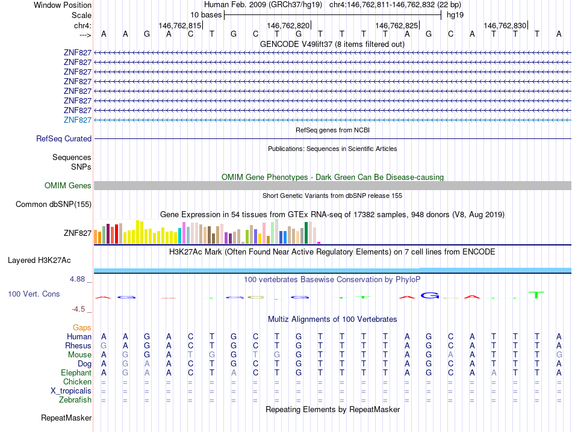Click the Dog alignment row label
Viewport: 572px width, 432px height.
point(85,363)
